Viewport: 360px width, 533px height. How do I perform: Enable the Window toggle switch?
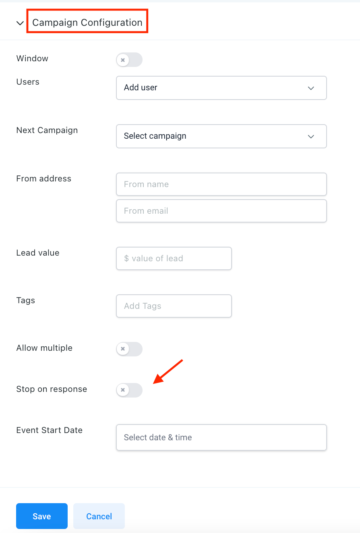point(129,60)
